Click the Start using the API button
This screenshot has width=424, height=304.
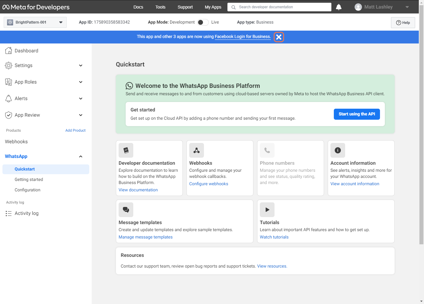coord(357,114)
